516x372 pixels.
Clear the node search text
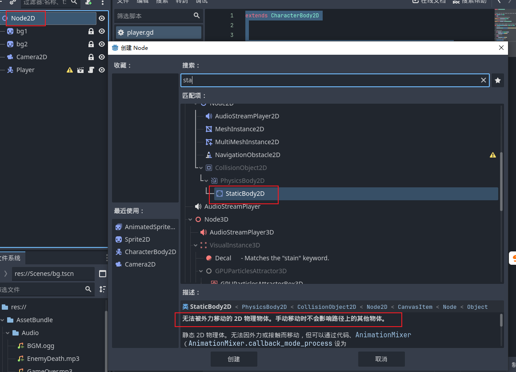coord(484,80)
